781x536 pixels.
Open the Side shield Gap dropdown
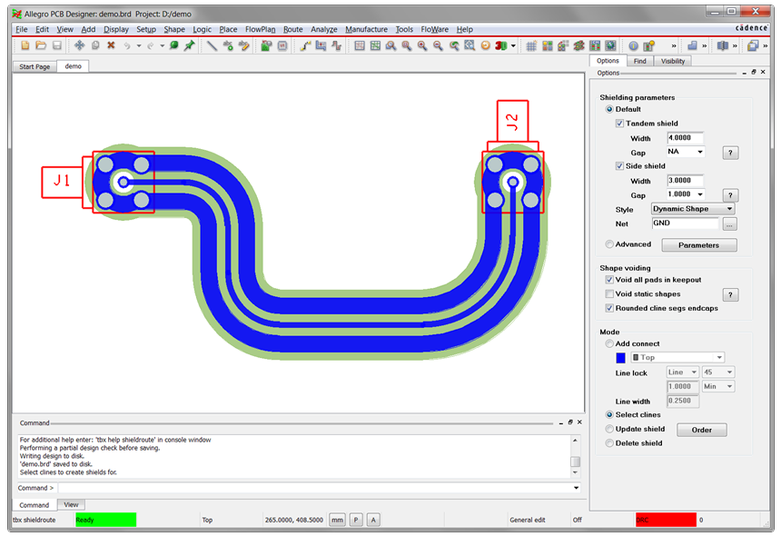686,194
